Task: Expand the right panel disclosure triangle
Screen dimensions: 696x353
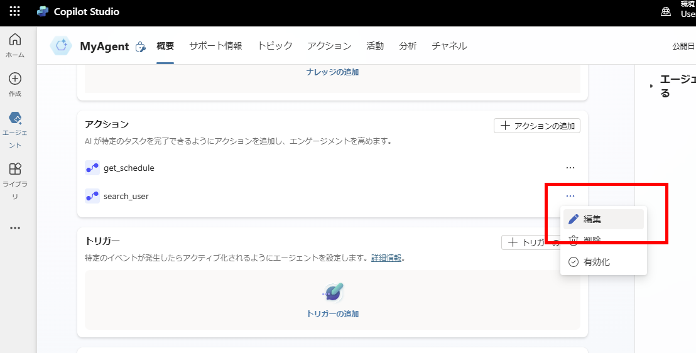Action: 651,86
